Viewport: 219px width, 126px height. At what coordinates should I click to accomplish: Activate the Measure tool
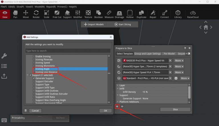point(109,14)
